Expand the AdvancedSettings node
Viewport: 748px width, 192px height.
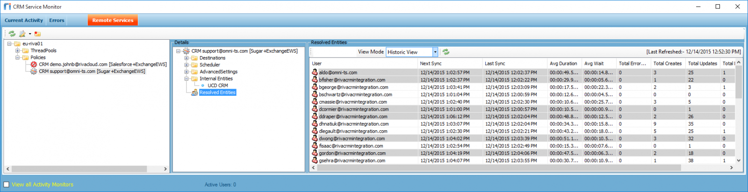(x=187, y=72)
